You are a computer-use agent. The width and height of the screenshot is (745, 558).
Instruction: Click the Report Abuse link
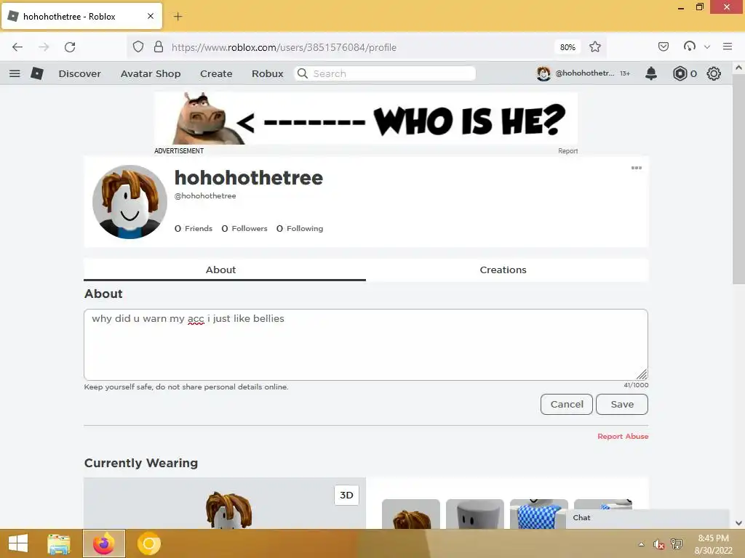point(623,436)
